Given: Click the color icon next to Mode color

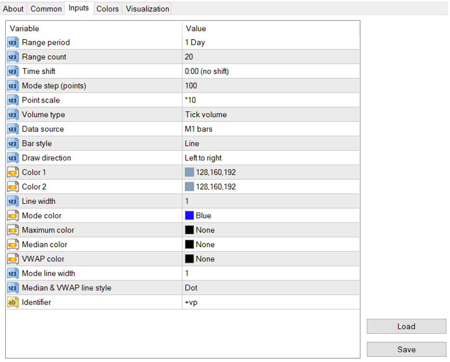Looking at the screenshot, I should [x=13, y=216].
